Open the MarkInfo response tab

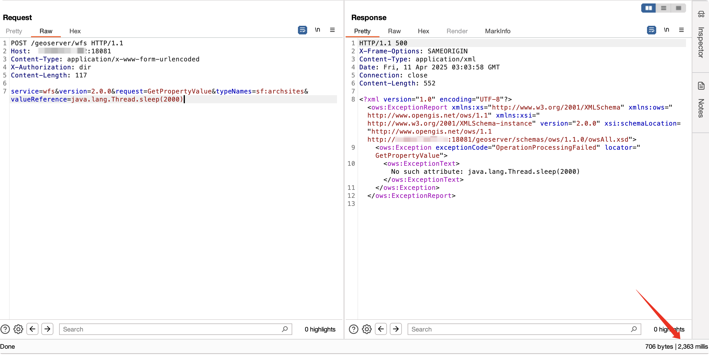pyautogui.click(x=497, y=31)
